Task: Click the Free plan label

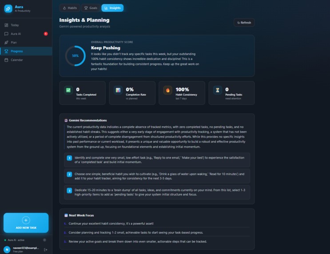Action: coord(18,251)
